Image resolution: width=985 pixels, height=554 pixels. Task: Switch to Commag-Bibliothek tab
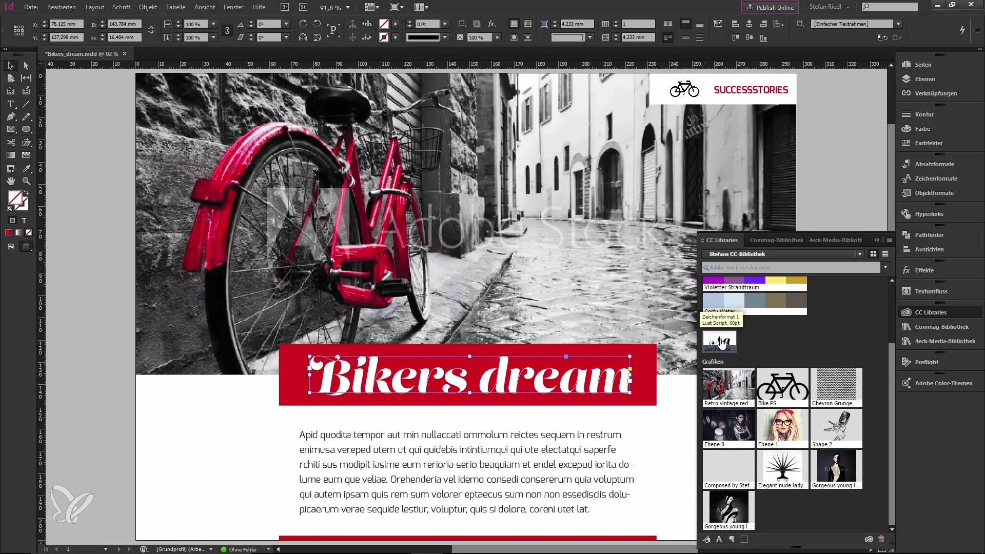click(776, 240)
